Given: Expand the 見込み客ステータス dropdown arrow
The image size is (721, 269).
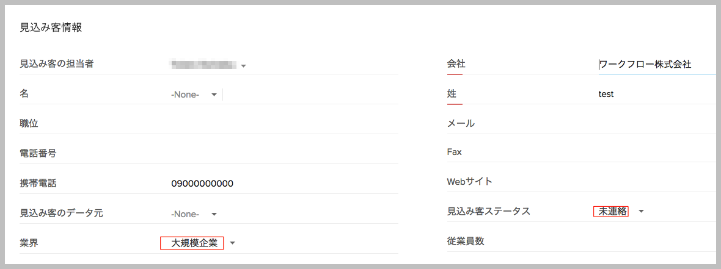Looking at the screenshot, I should click(641, 212).
